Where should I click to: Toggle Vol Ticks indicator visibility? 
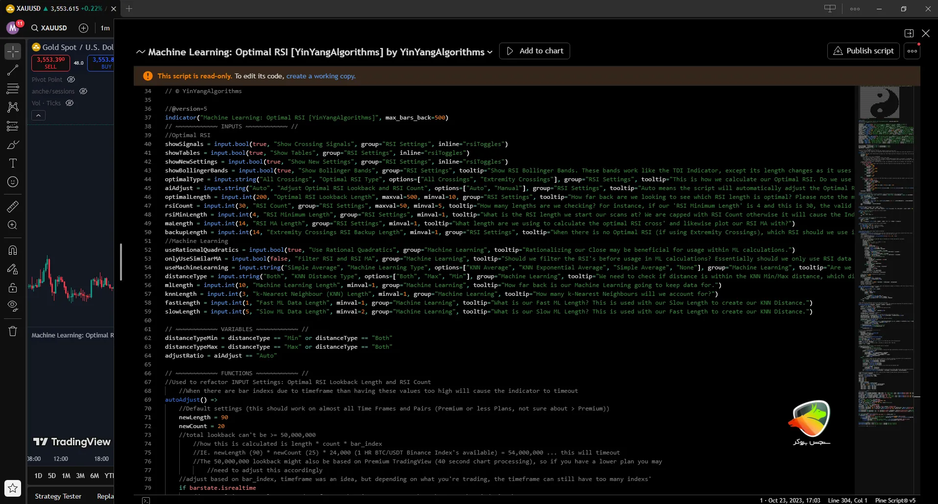[70, 103]
